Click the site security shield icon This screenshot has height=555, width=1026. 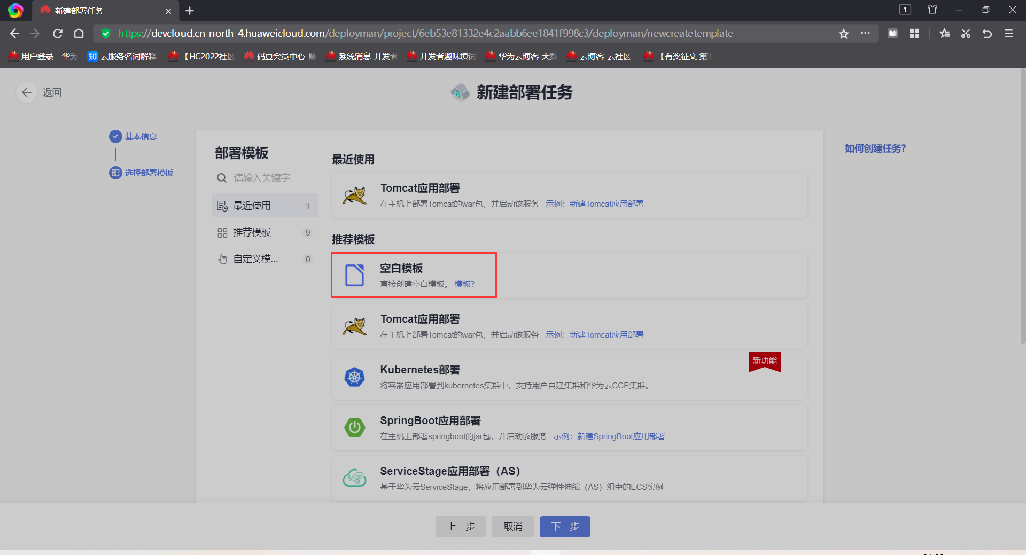coord(106,34)
